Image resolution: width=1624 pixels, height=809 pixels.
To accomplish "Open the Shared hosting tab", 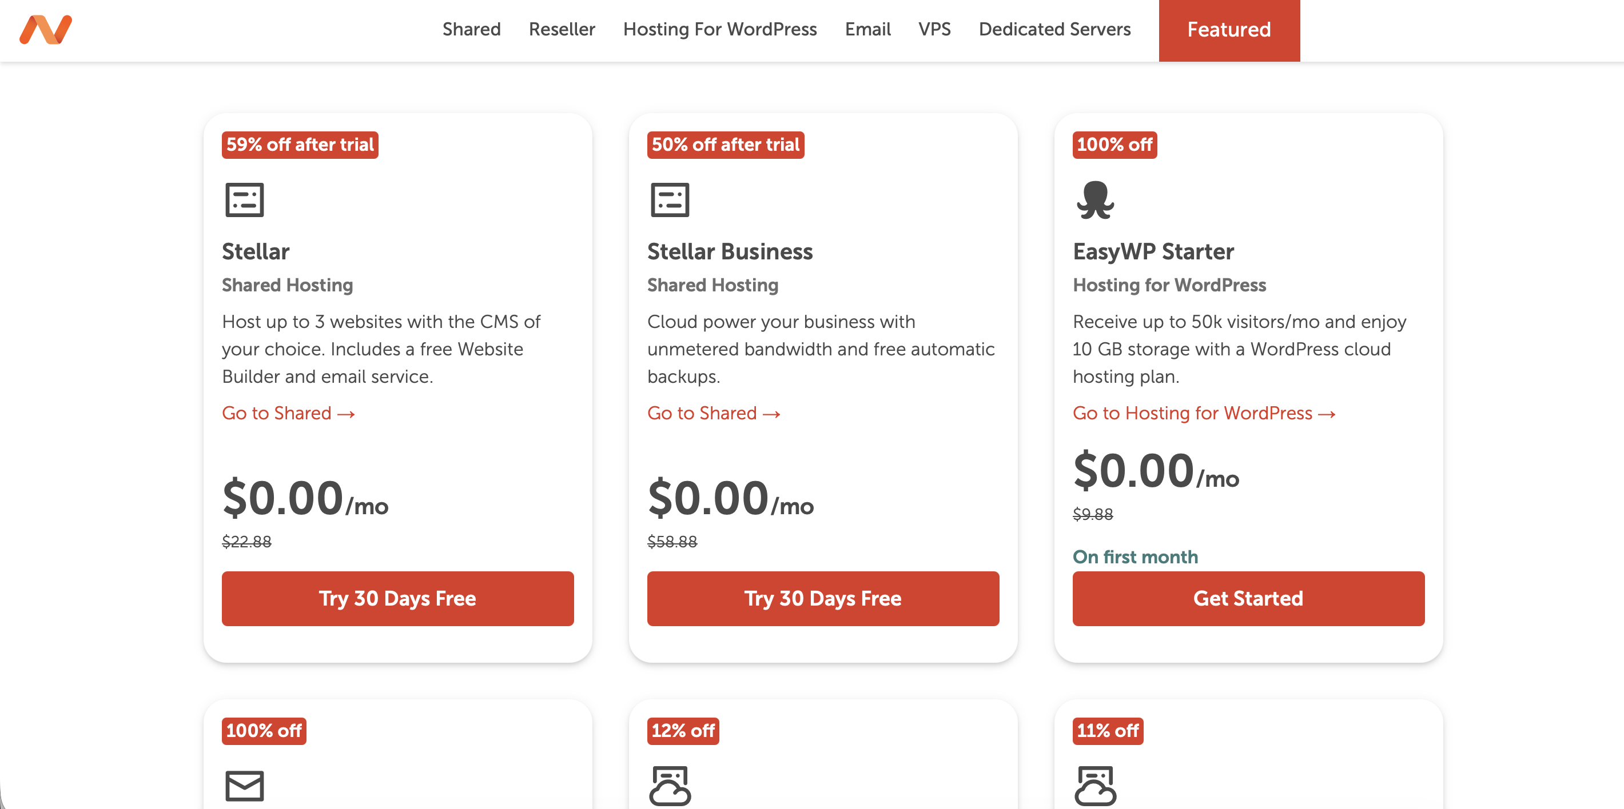I will pyautogui.click(x=471, y=30).
